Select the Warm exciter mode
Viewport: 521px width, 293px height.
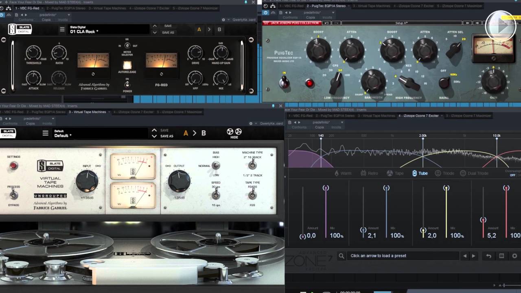[343, 173]
